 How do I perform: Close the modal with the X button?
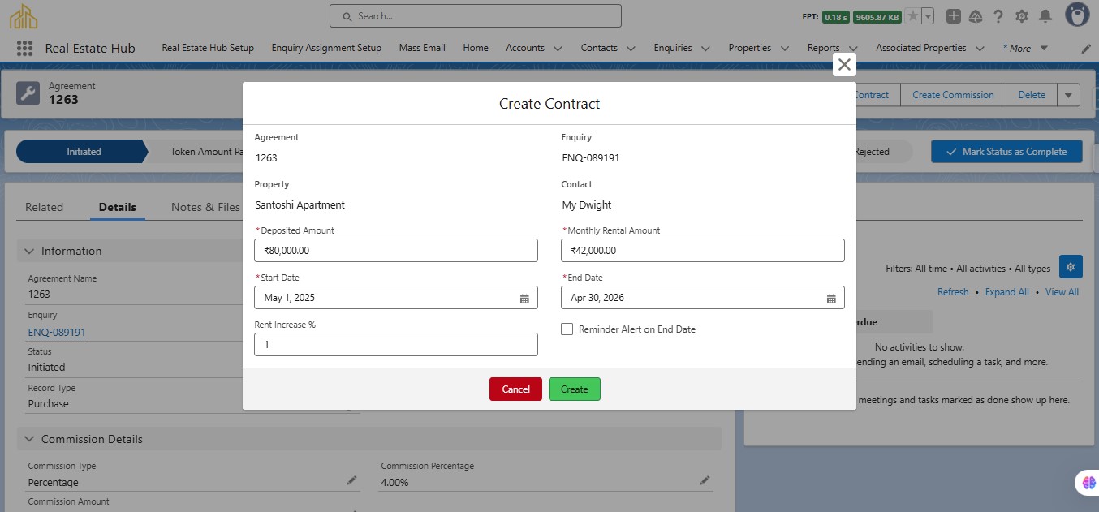point(844,65)
